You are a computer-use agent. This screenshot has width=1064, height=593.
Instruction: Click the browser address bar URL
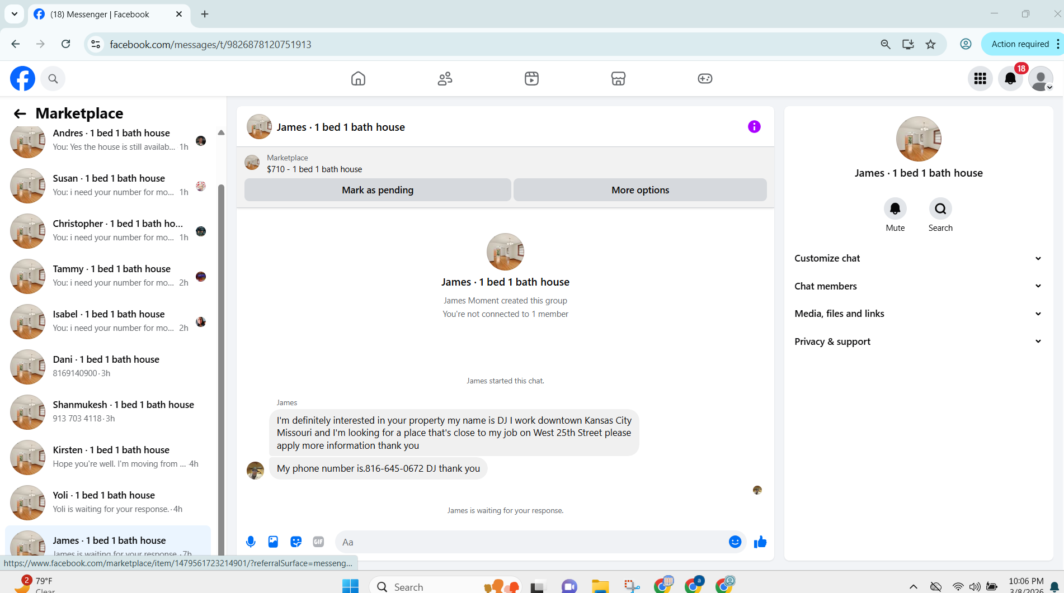tap(210, 44)
